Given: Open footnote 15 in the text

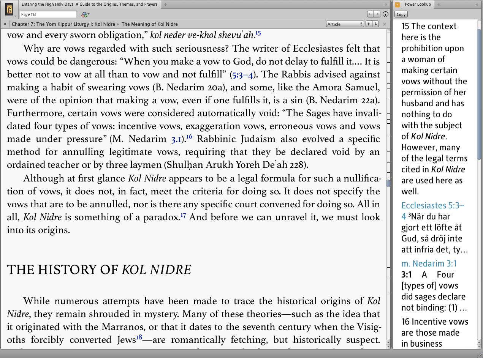Looking at the screenshot, I should [x=258, y=33].
